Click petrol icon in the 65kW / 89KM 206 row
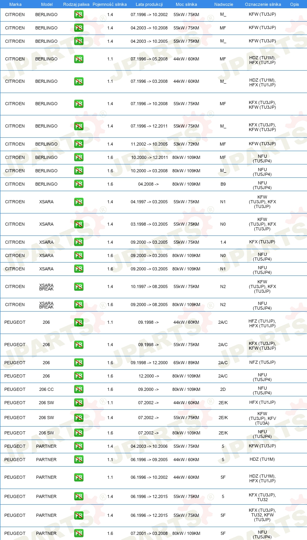Viewport: 307px width, 540px height. click(x=79, y=363)
